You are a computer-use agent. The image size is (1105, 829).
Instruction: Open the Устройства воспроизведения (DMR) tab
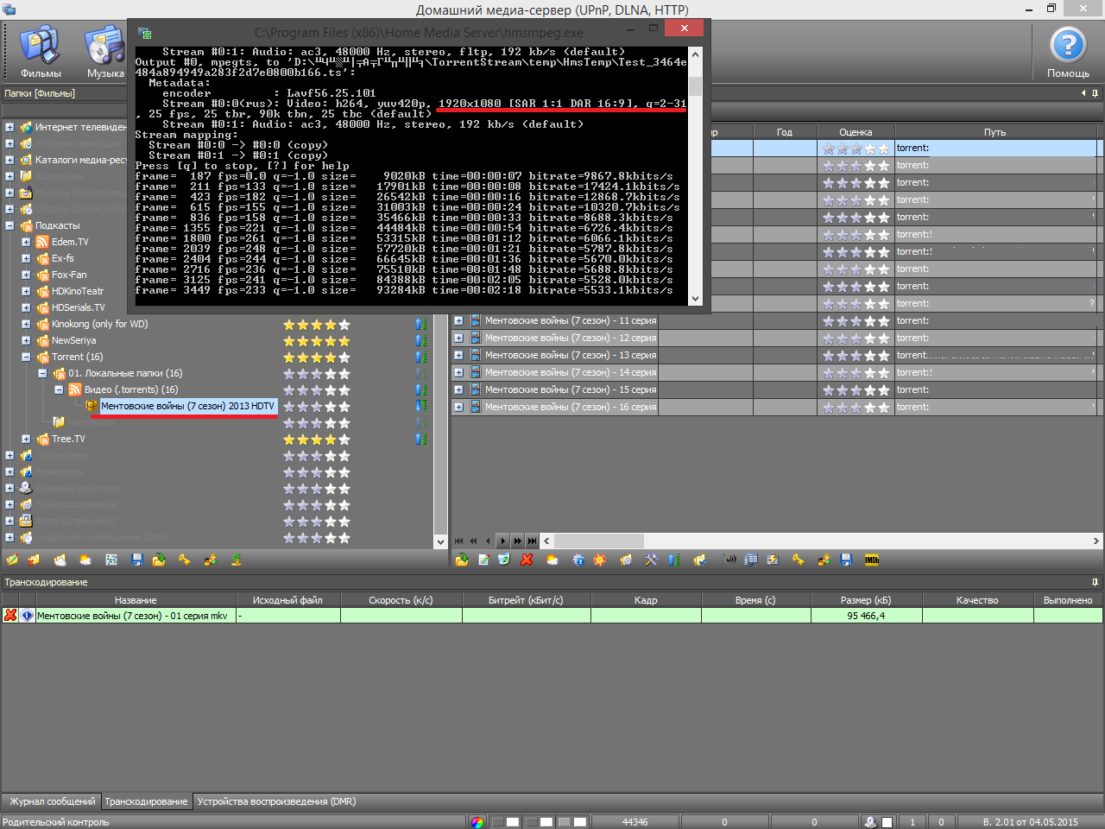pyautogui.click(x=276, y=801)
